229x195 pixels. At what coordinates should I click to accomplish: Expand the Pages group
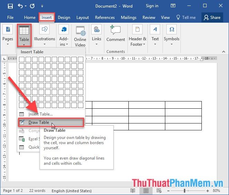point(8,35)
